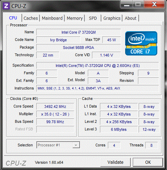This screenshot has width=167, height=170.
Task: Click the Code Name value Ivy Bridge
Action: [58, 40]
